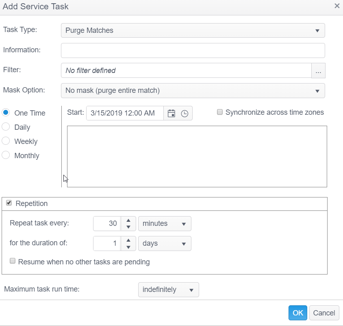
Task: Enable Synchronize across time zones
Action: [x=220, y=112]
